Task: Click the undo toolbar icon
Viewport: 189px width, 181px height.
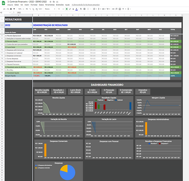Action: coord(4,9)
